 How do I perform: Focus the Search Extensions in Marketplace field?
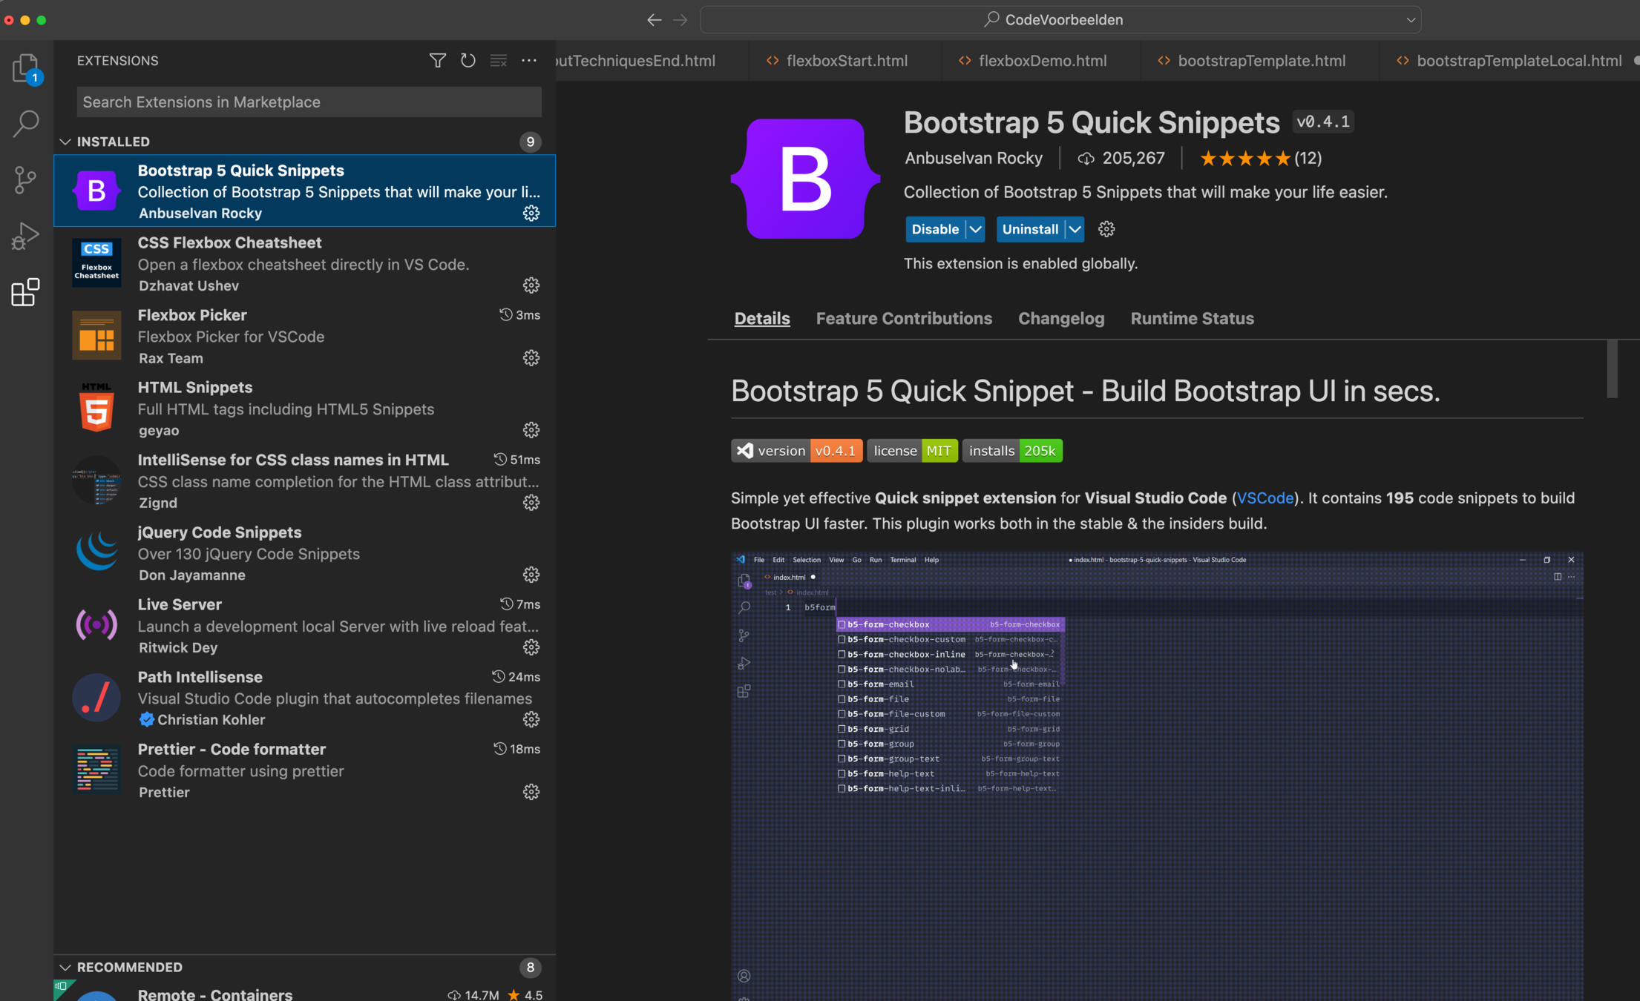(309, 102)
